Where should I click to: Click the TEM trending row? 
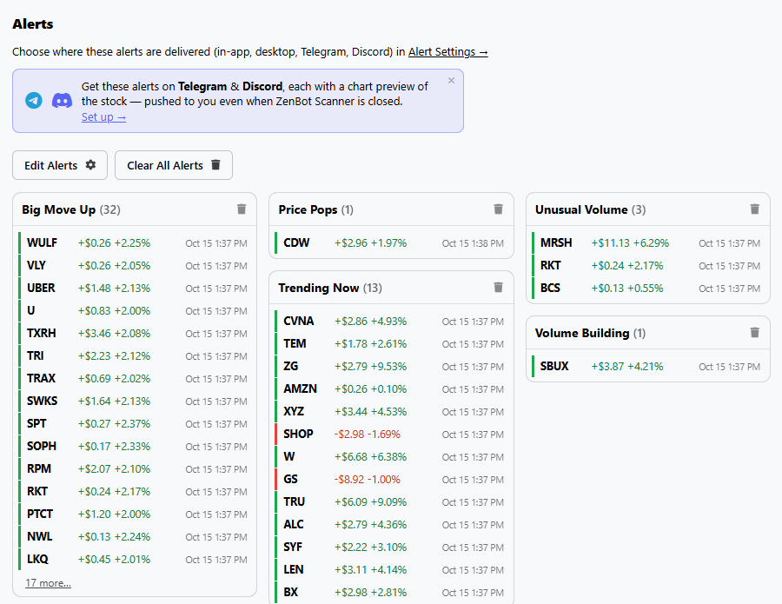click(x=392, y=343)
